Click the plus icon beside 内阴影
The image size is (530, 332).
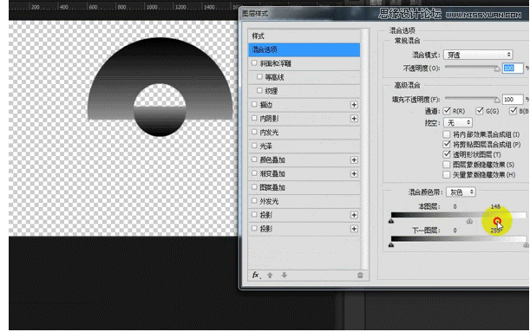[x=354, y=119]
